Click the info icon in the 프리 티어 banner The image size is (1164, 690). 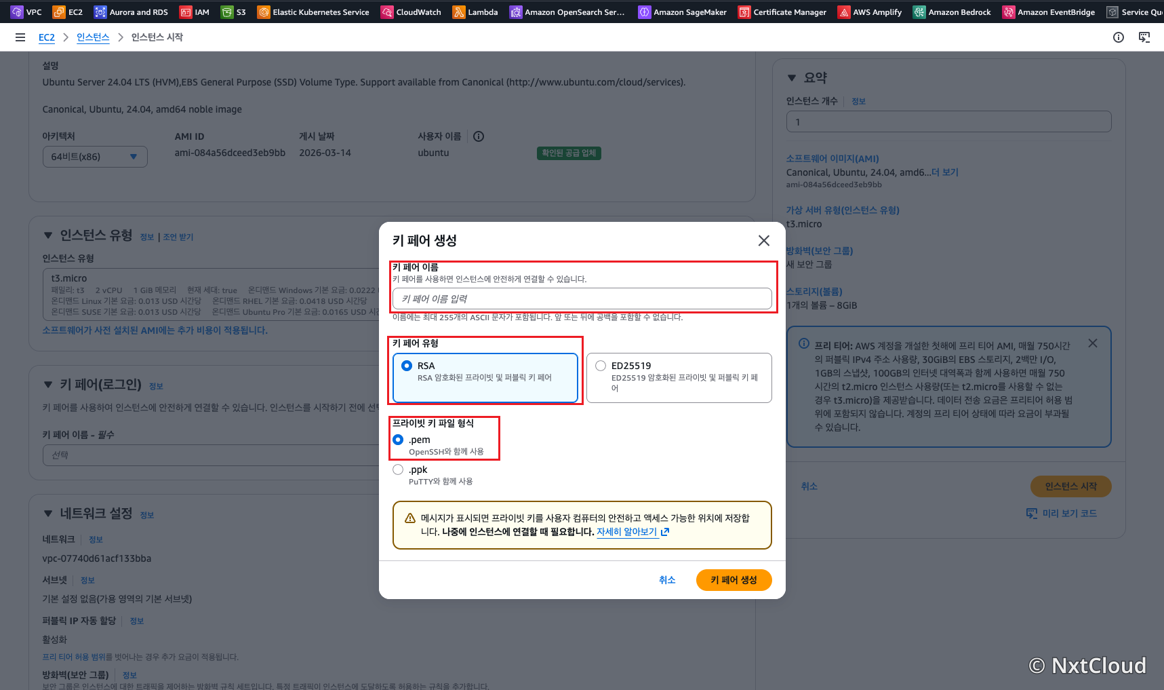(804, 343)
